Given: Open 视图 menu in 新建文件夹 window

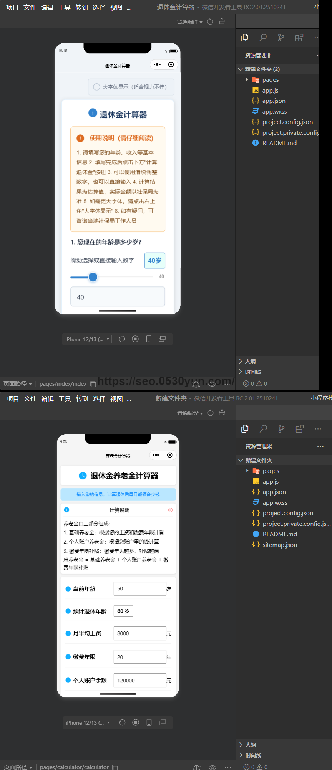Looking at the screenshot, I should pos(116,398).
